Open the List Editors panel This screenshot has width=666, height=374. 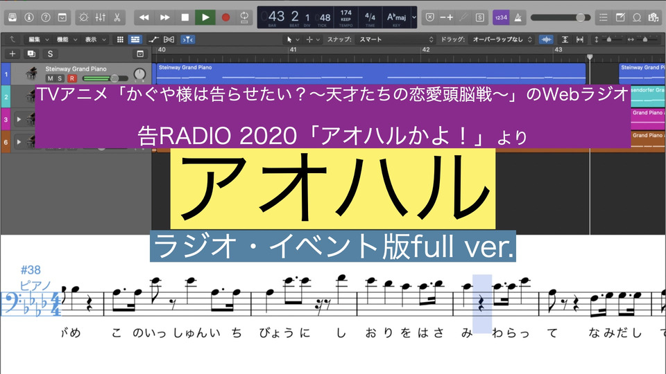tap(603, 17)
